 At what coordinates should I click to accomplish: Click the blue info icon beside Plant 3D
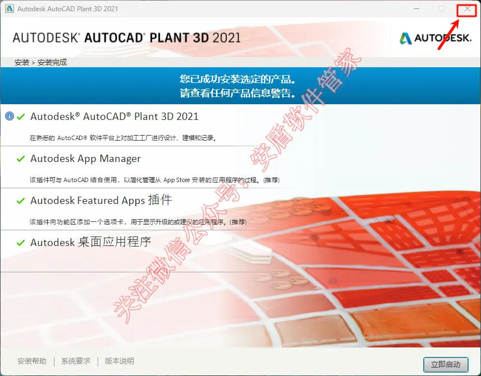pos(10,117)
